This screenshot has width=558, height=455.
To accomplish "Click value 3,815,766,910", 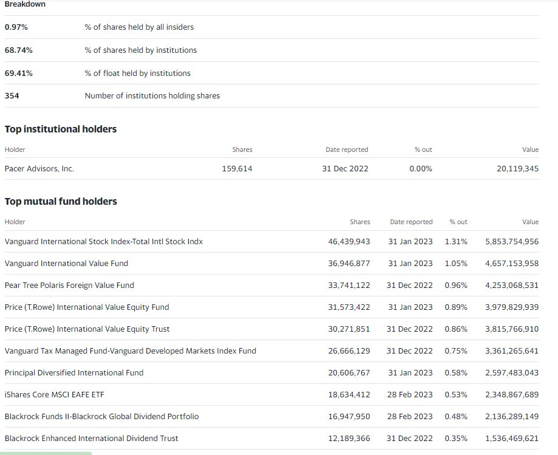I will [x=512, y=329].
